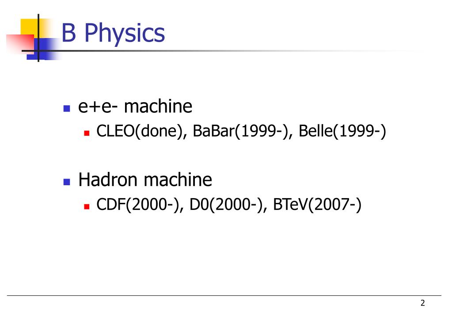Image resolution: width=452 pixels, height=313 pixels.
Task: Click the B Physics slide title
Action: (x=113, y=34)
